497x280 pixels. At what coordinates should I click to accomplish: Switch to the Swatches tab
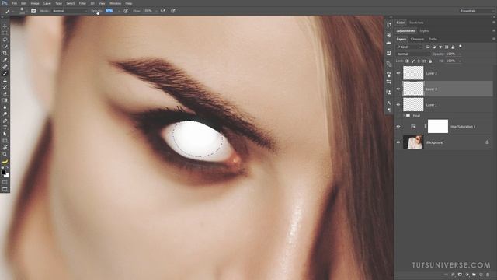pyautogui.click(x=416, y=23)
